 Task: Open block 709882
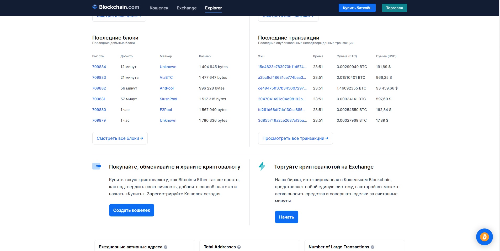[99, 88]
